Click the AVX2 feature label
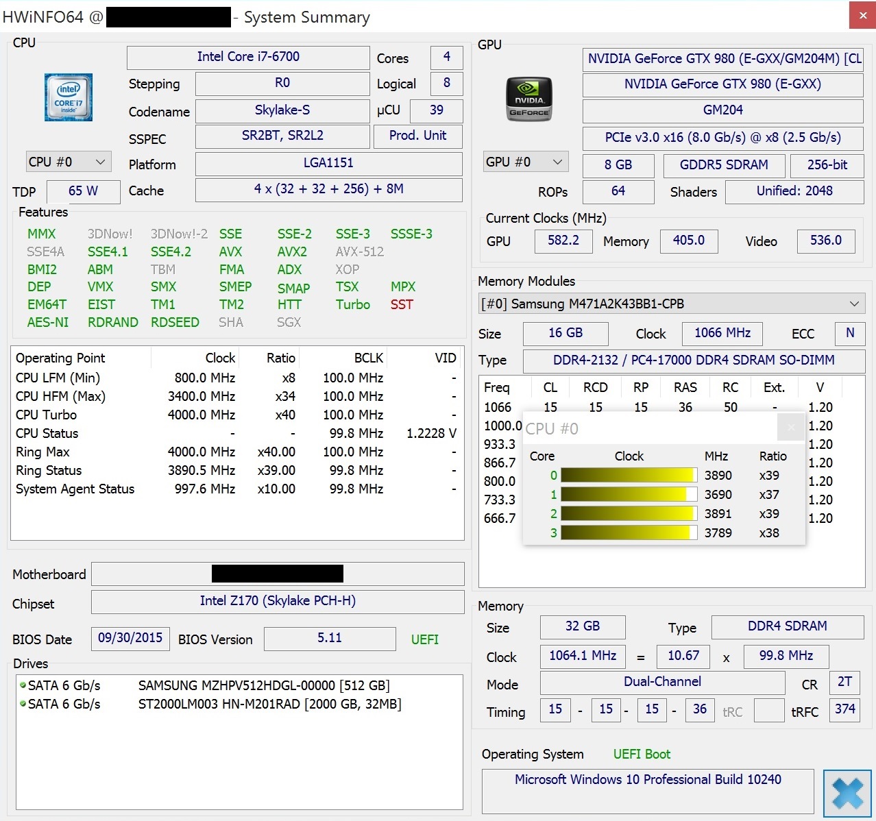The image size is (876, 821). pos(292,252)
